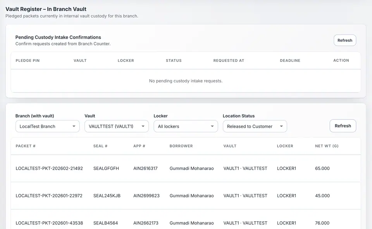The image size is (372, 229).
Task: Click the chevron on the Locker selector
Action: click(x=212, y=126)
